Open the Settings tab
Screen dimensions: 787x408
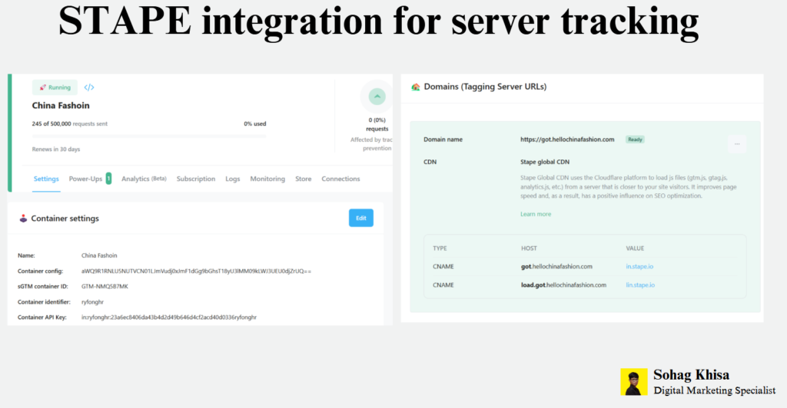click(46, 179)
